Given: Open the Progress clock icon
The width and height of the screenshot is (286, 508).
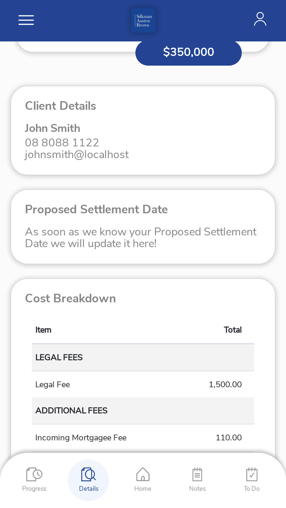Looking at the screenshot, I should pyautogui.click(x=34, y=474).
